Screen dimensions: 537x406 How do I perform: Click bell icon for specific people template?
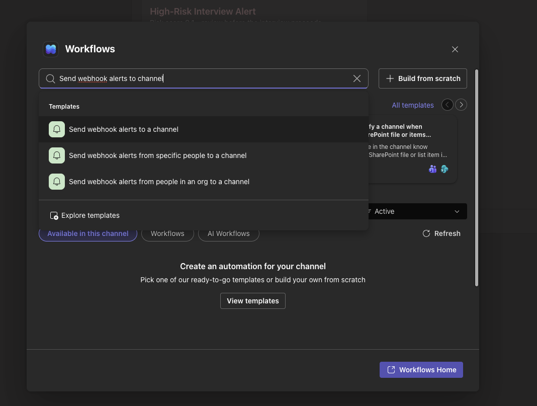pyautogui.click(x=57, y=155)
